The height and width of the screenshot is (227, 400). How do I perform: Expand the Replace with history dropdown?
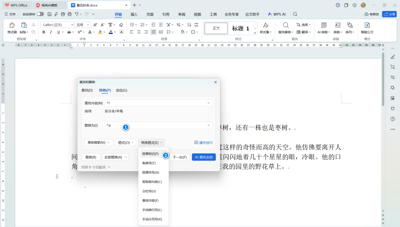[209, 125]
